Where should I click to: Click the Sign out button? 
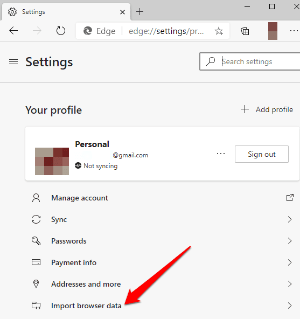[x=262, y=154]
